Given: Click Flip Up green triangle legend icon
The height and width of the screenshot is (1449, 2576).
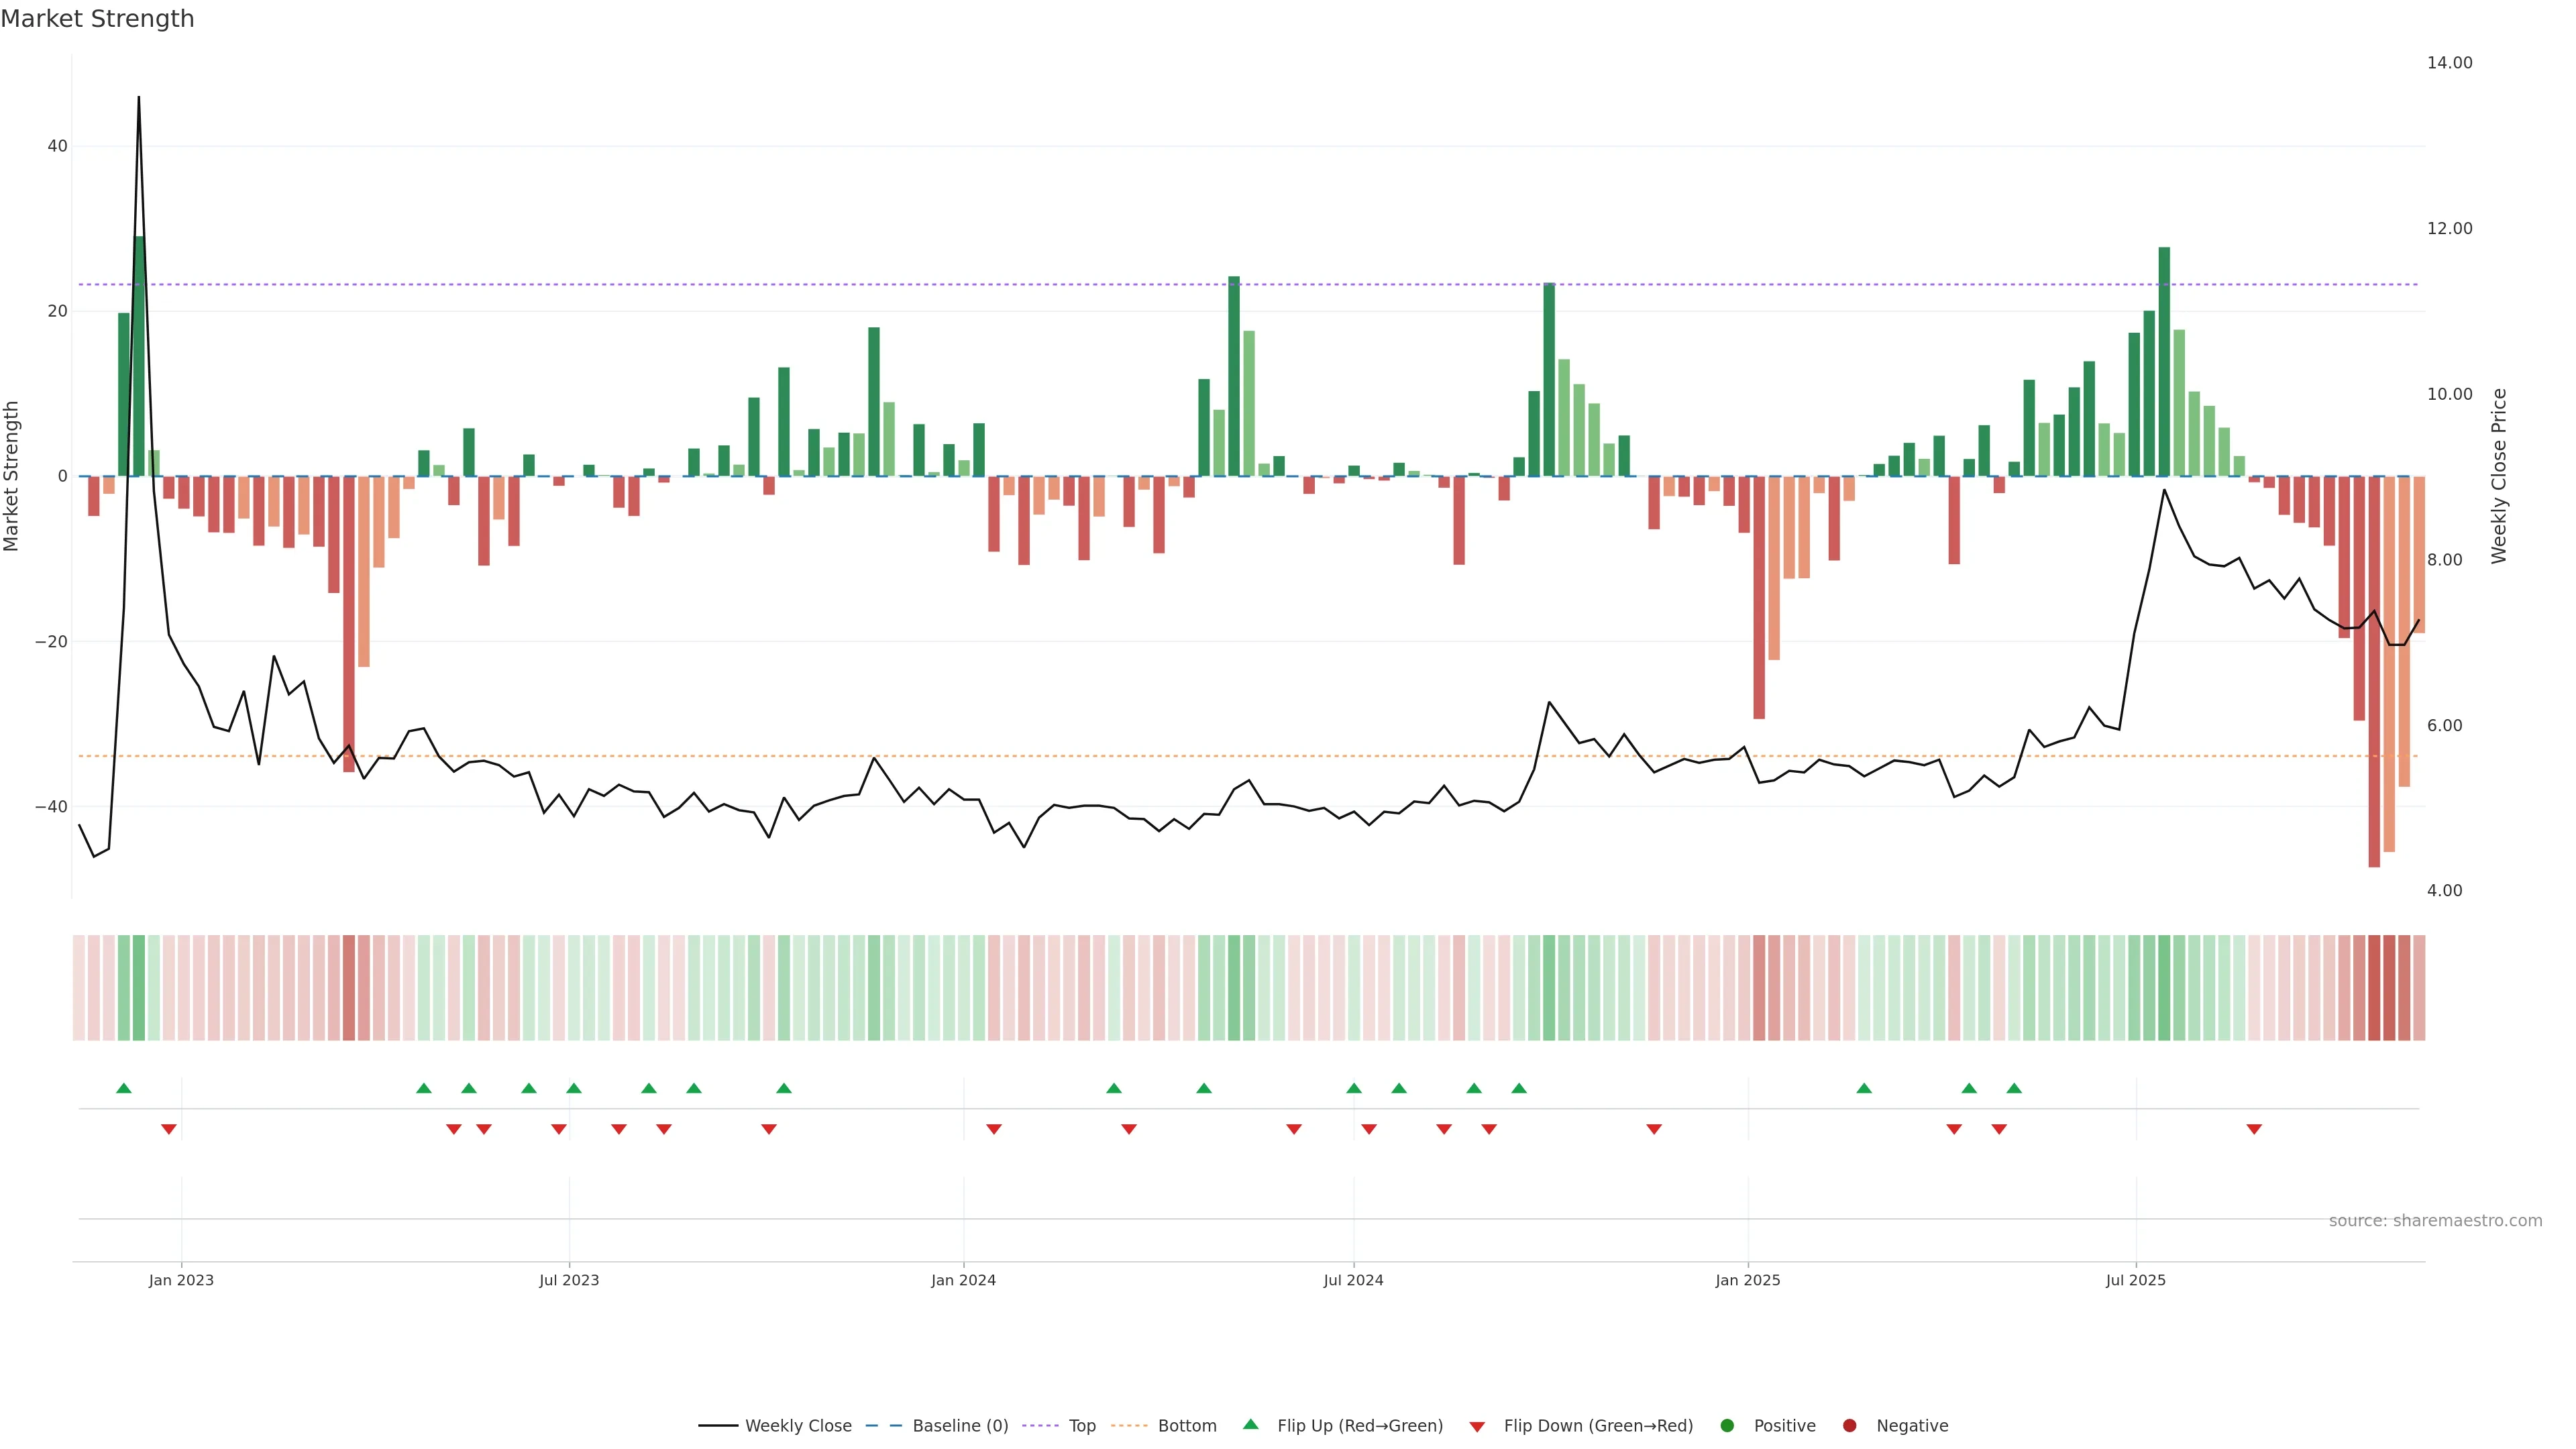Looking at the screenshot, I should coord(1250,1425).
